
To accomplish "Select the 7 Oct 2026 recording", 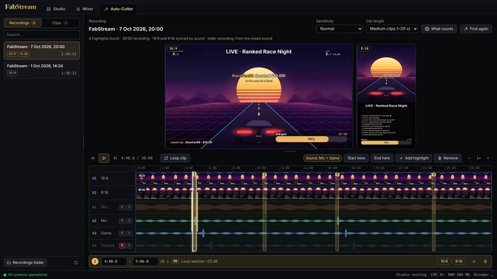I will [42, 50].
